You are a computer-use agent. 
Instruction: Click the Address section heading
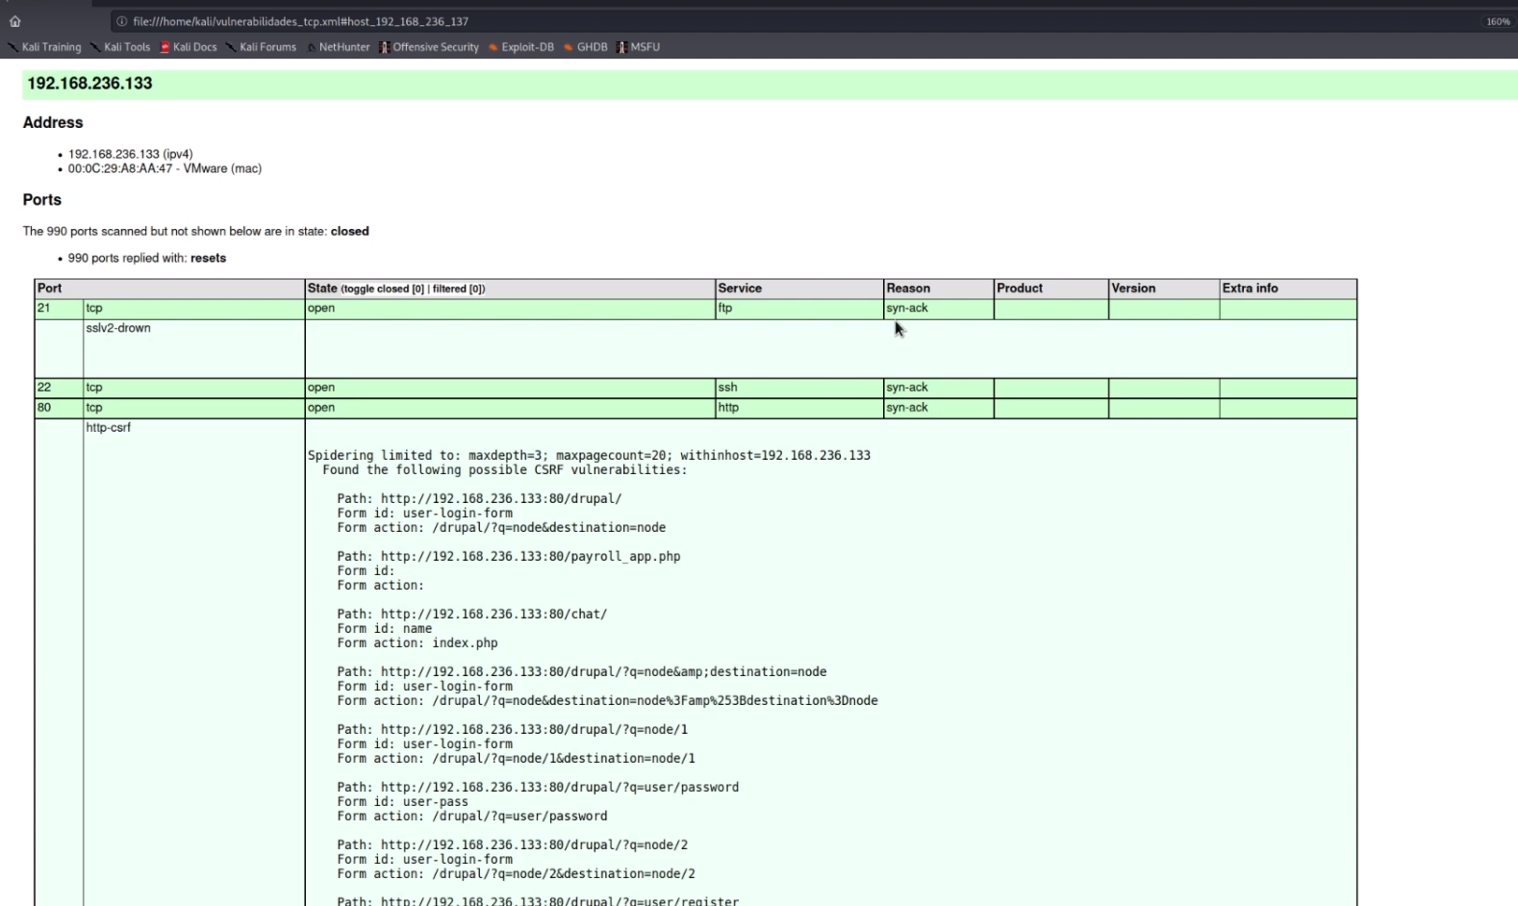[53, 123]
